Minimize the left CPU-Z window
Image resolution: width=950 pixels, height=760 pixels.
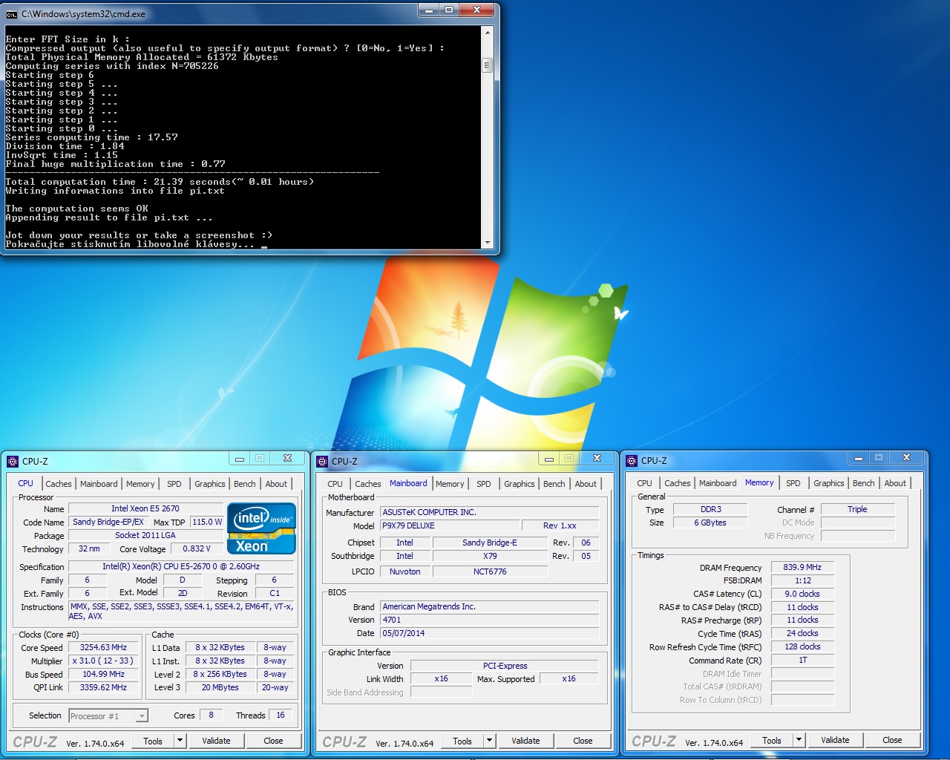pyautogui.click(x=240, y=459)
